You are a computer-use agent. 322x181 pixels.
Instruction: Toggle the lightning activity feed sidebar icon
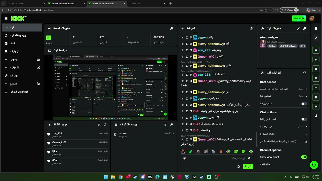point(316,60)
